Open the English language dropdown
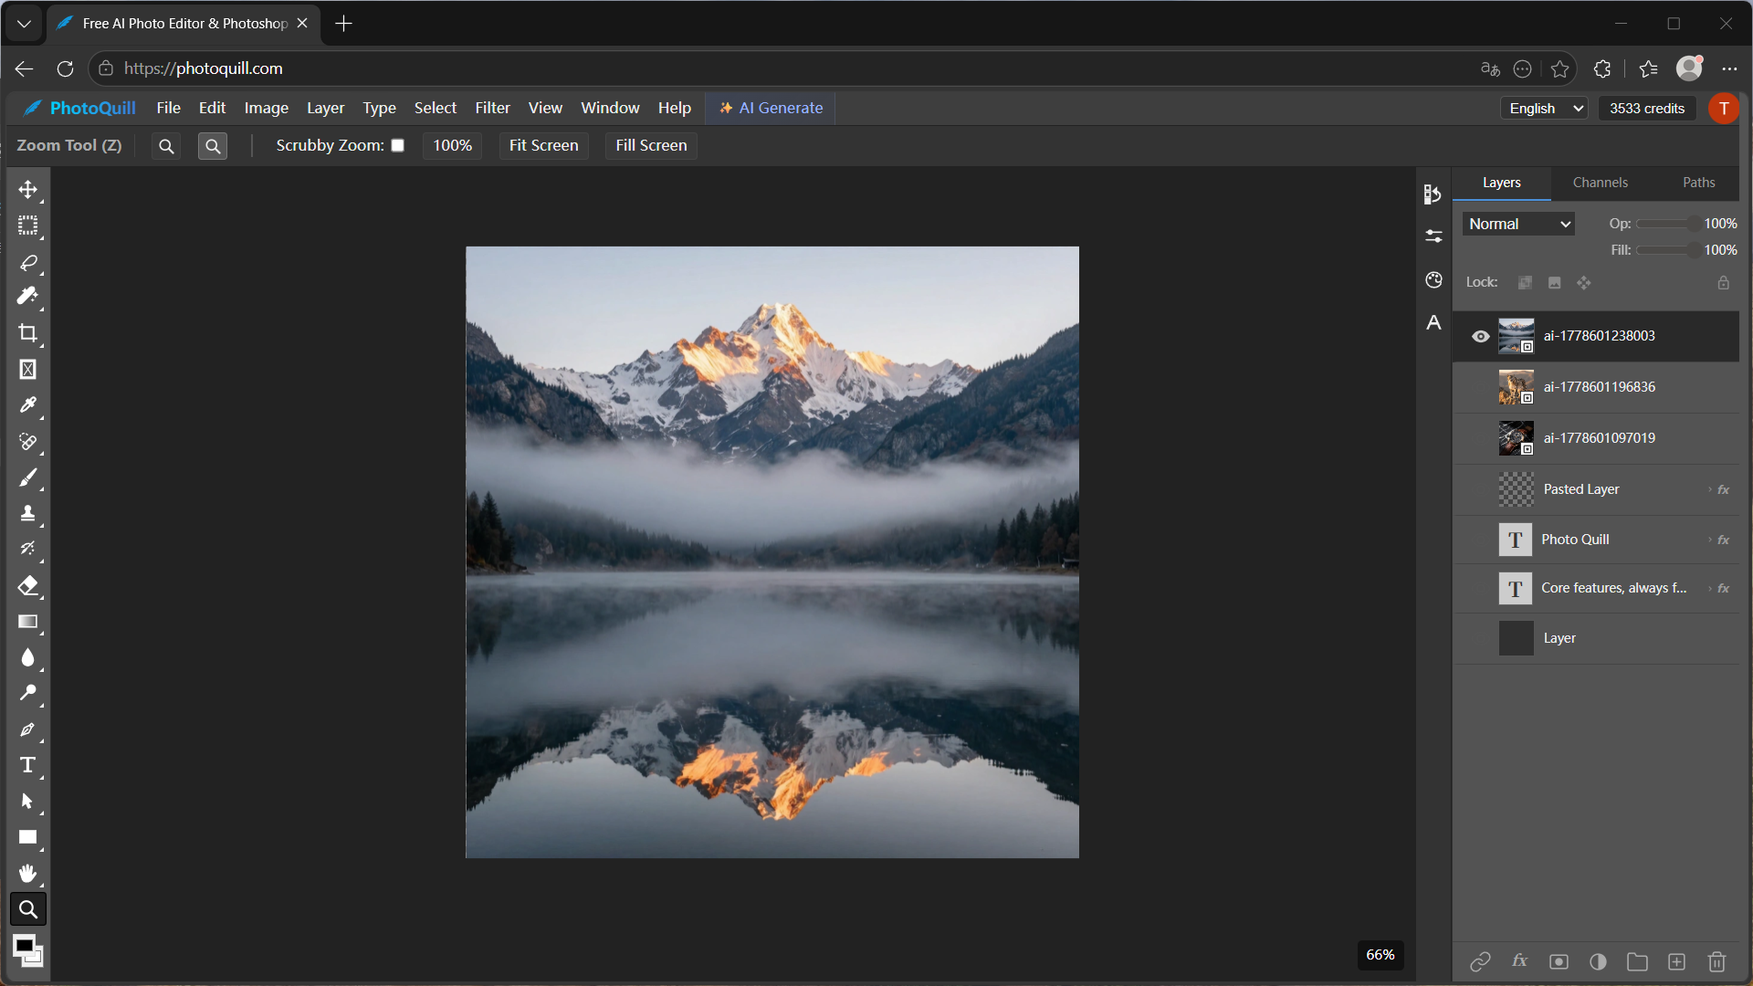Screen dimensions: 1753x986 point(1544,109)
